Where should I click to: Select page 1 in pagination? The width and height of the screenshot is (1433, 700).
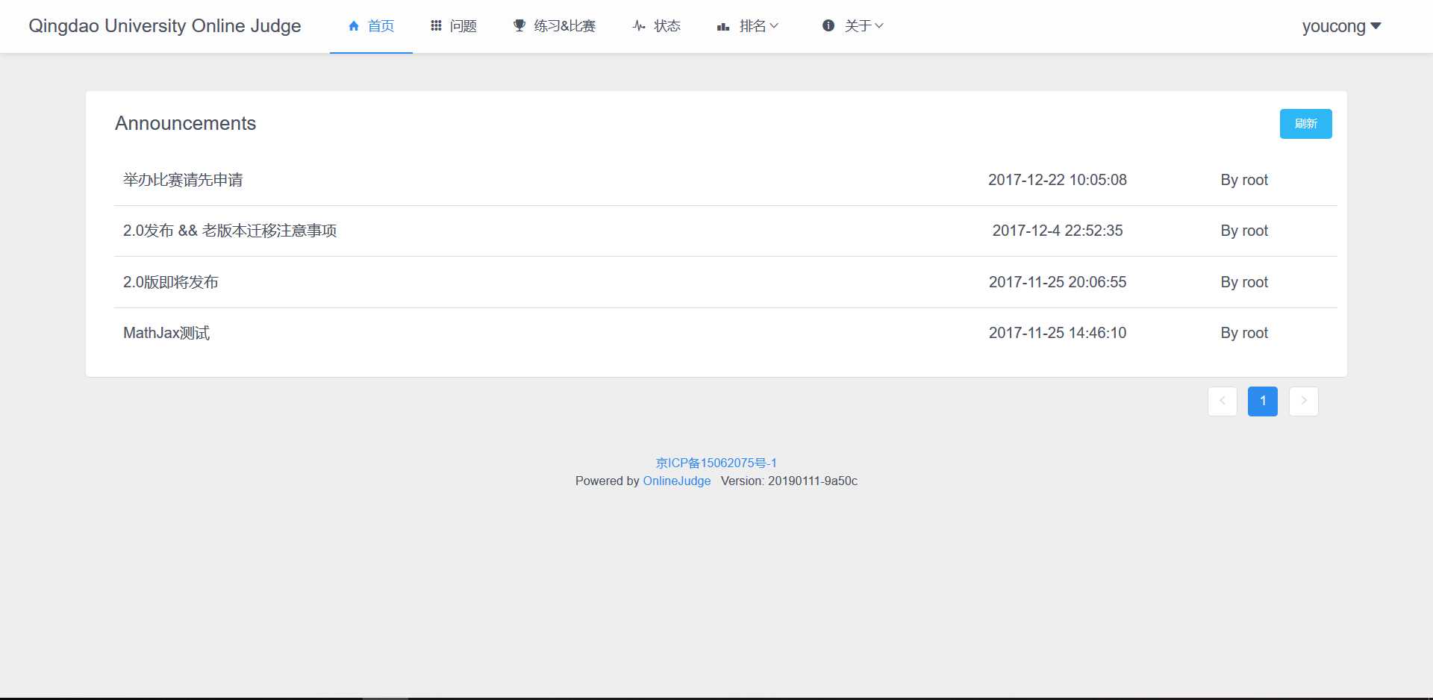point(1263,401)
